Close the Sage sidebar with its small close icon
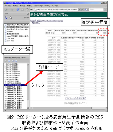 pyautogui.click(x=28, y=14)
